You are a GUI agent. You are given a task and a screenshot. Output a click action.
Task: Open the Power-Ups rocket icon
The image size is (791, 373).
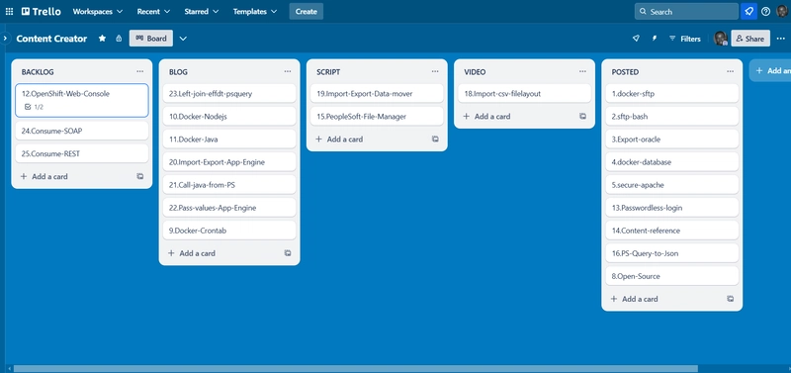636,39
